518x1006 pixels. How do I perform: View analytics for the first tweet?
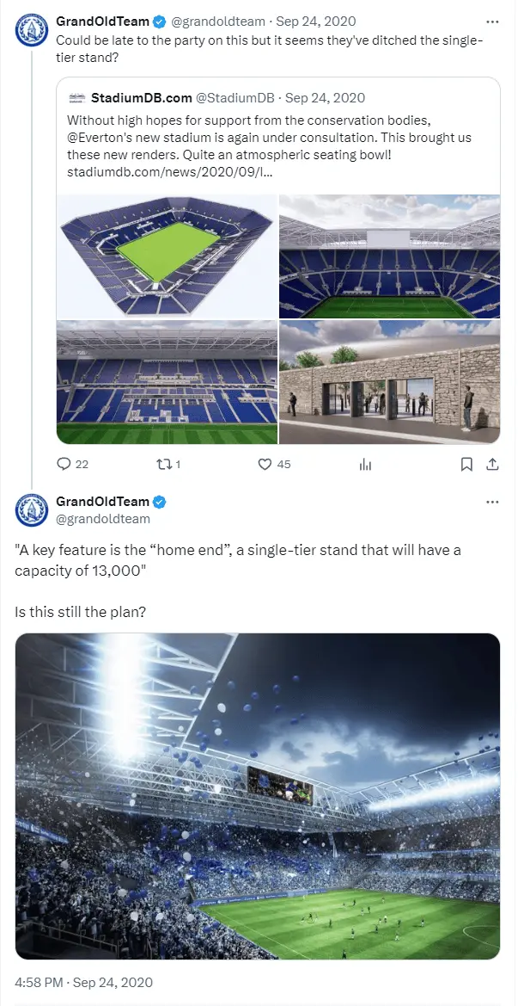(x=365, y=464)
